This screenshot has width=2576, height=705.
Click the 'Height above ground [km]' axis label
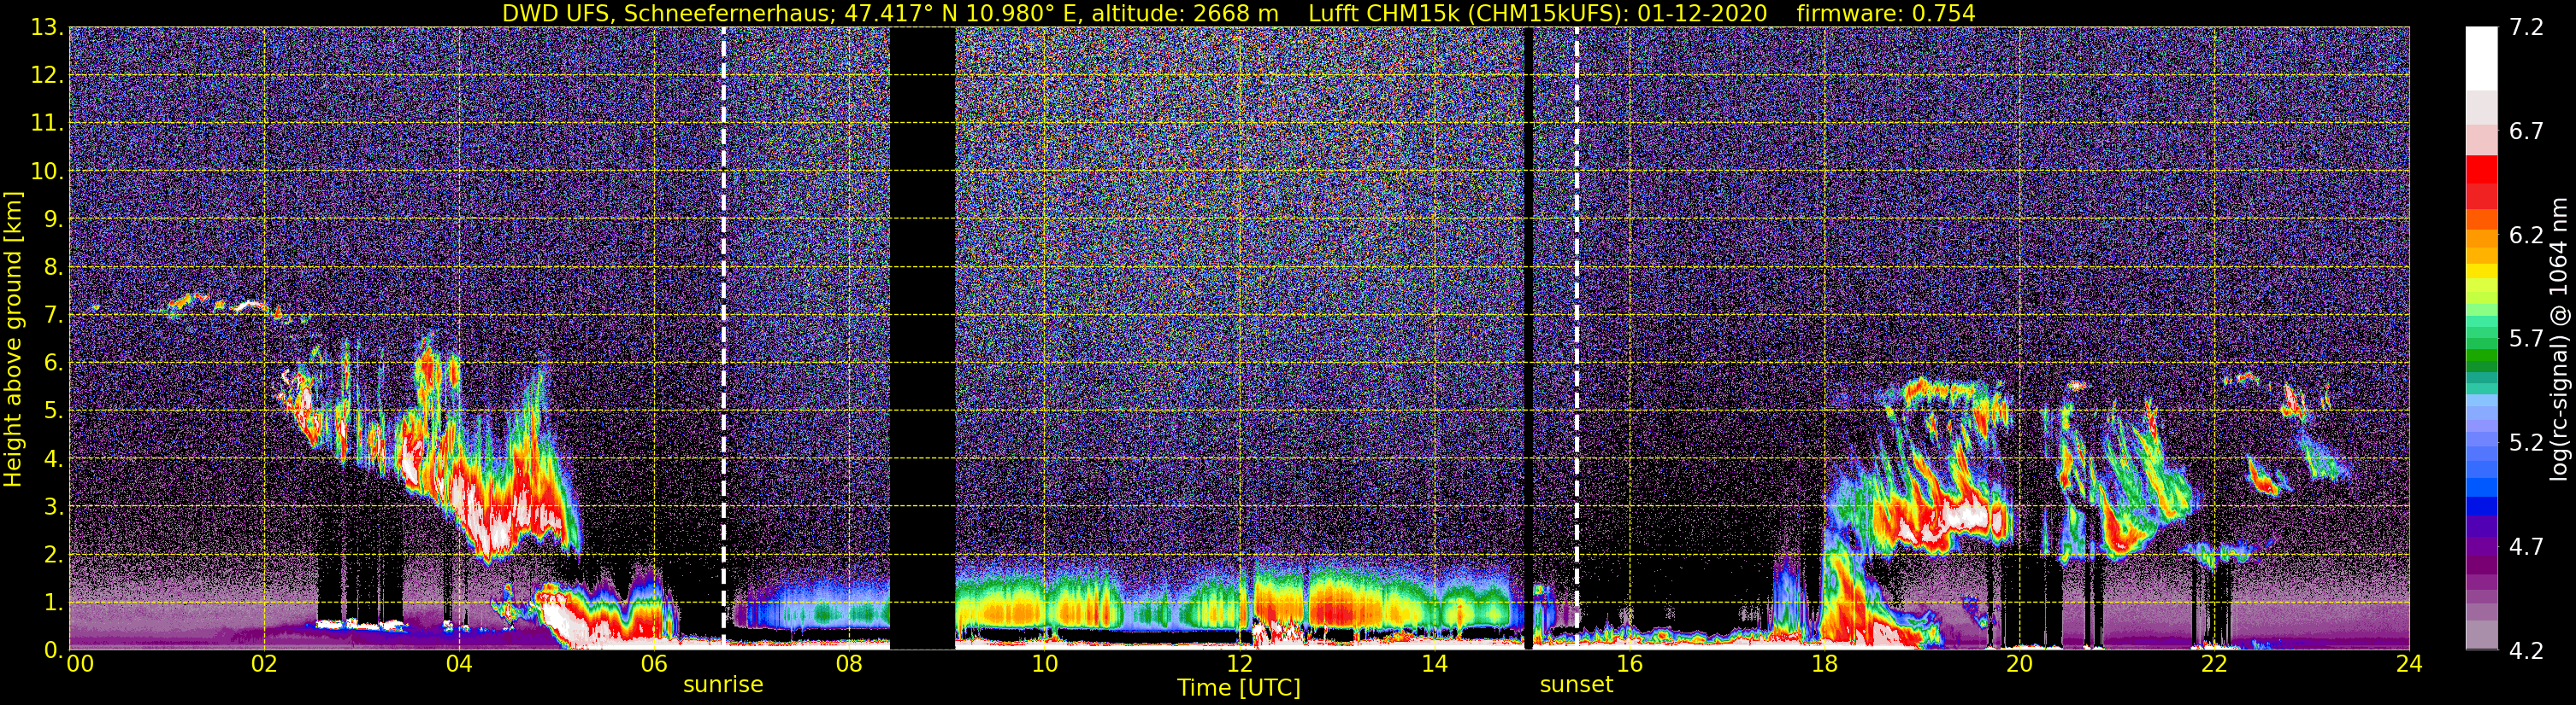[13, 340]
